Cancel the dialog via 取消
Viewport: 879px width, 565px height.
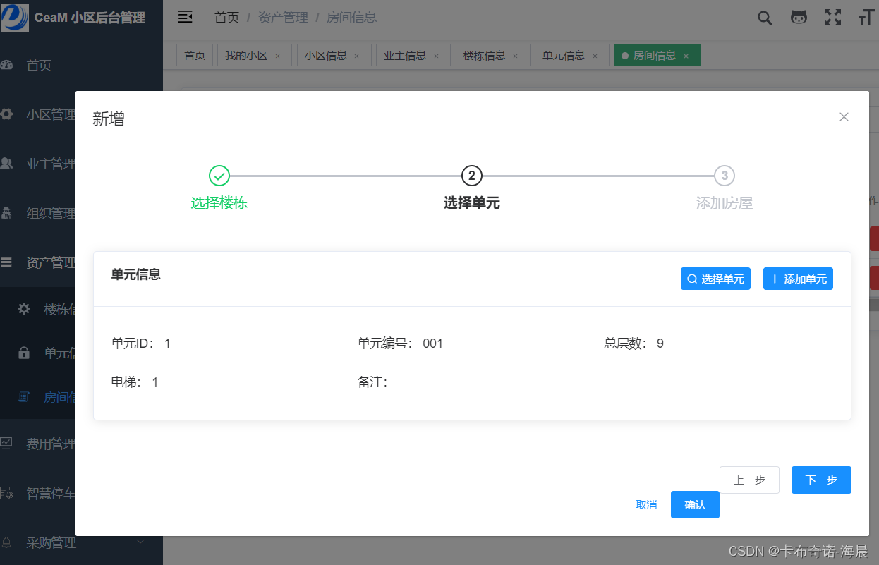pos(646,504)
